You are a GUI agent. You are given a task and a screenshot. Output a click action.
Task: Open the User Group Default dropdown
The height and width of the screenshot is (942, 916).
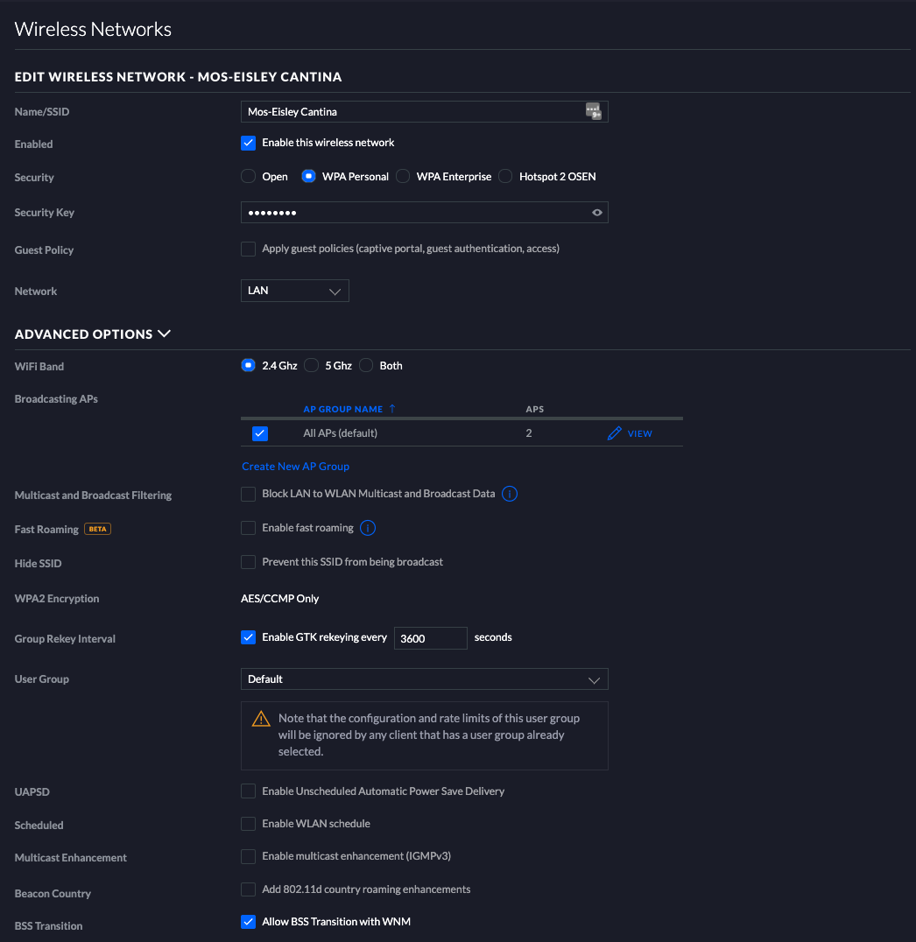[x=424, y=679]
